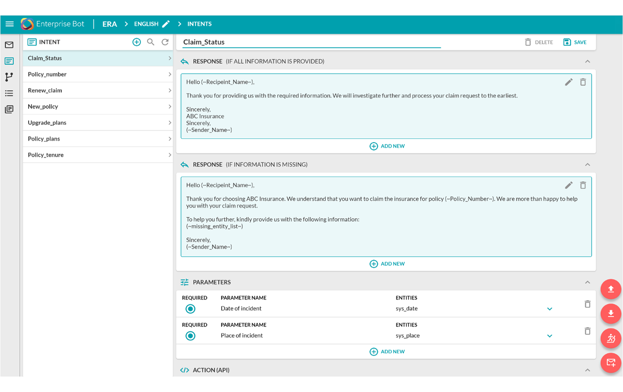623x392 pixels.
Task: Click the download floating action button
Action: [x=611, y=314]
